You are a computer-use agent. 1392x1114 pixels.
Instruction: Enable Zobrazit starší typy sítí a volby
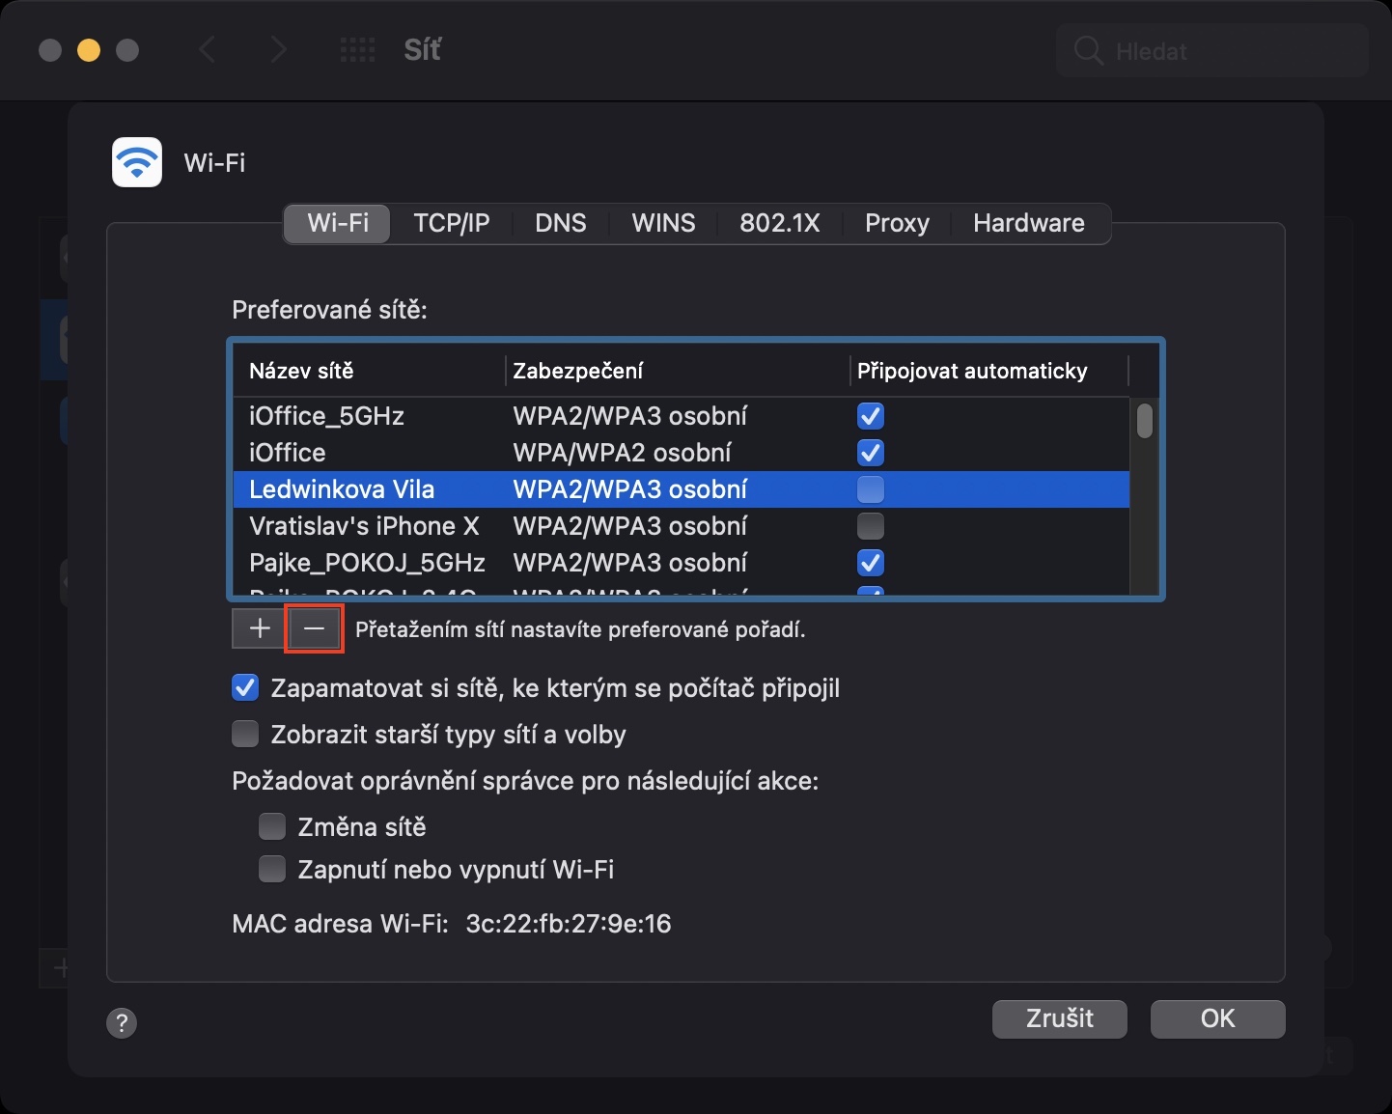pos(245,735)
